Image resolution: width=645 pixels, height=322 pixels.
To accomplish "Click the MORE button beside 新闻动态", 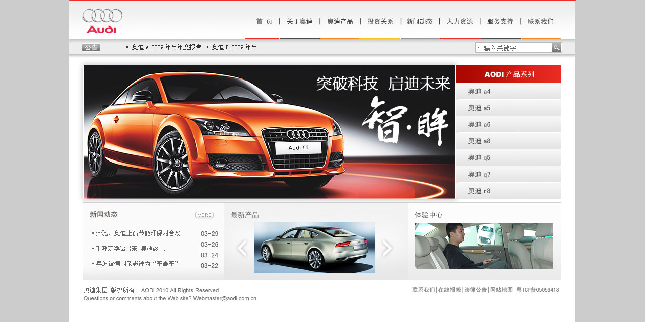I will 204,215.
